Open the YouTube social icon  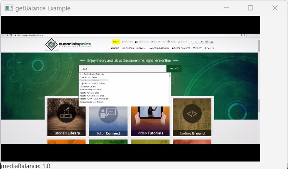click(211, 42)
